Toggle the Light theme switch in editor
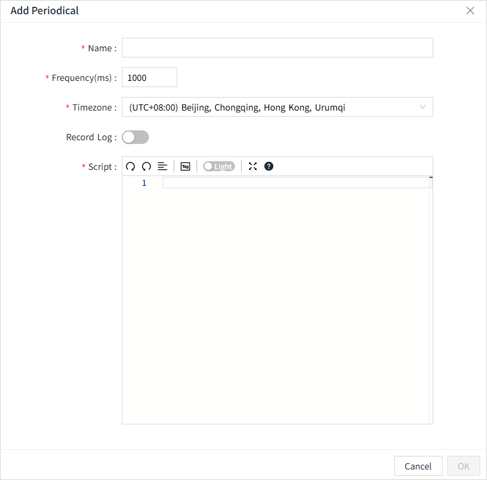487x480 pixels. click(219, 166)
